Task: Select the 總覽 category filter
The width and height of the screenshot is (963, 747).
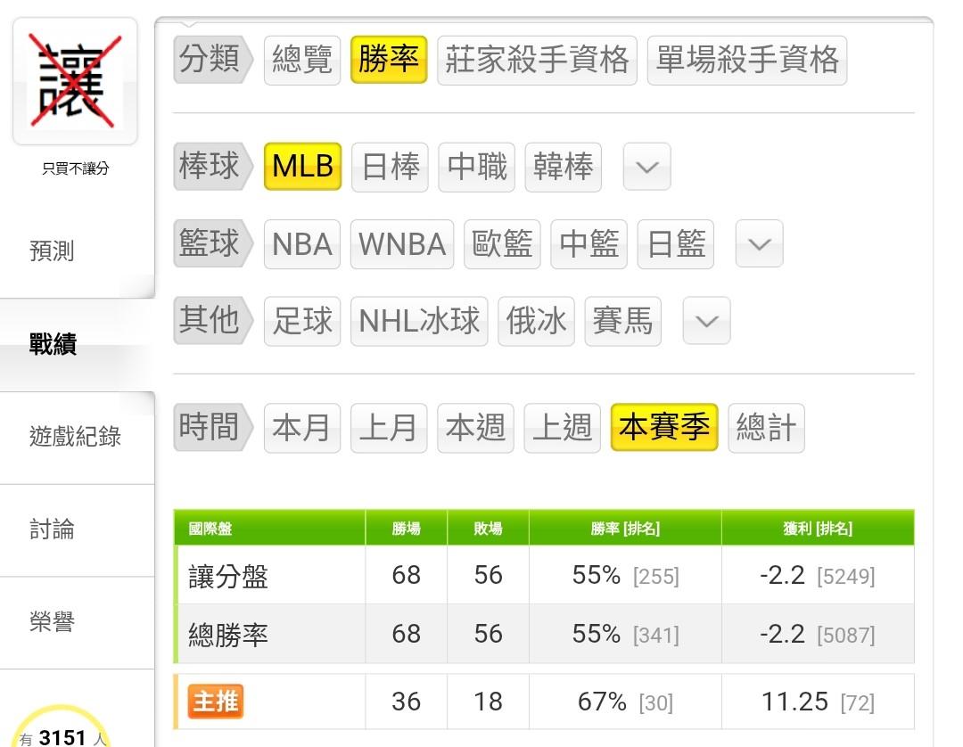Action: pyautogui.click(x=302, y=60)
